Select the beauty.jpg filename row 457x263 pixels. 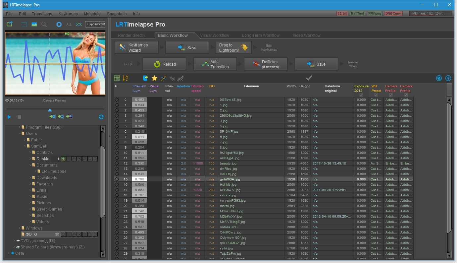[x=251, y=164]
